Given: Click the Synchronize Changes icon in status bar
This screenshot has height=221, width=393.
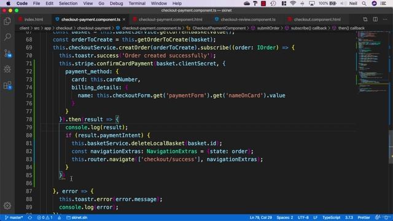Looking at the screenshot, I should click(x=30, y=217).
